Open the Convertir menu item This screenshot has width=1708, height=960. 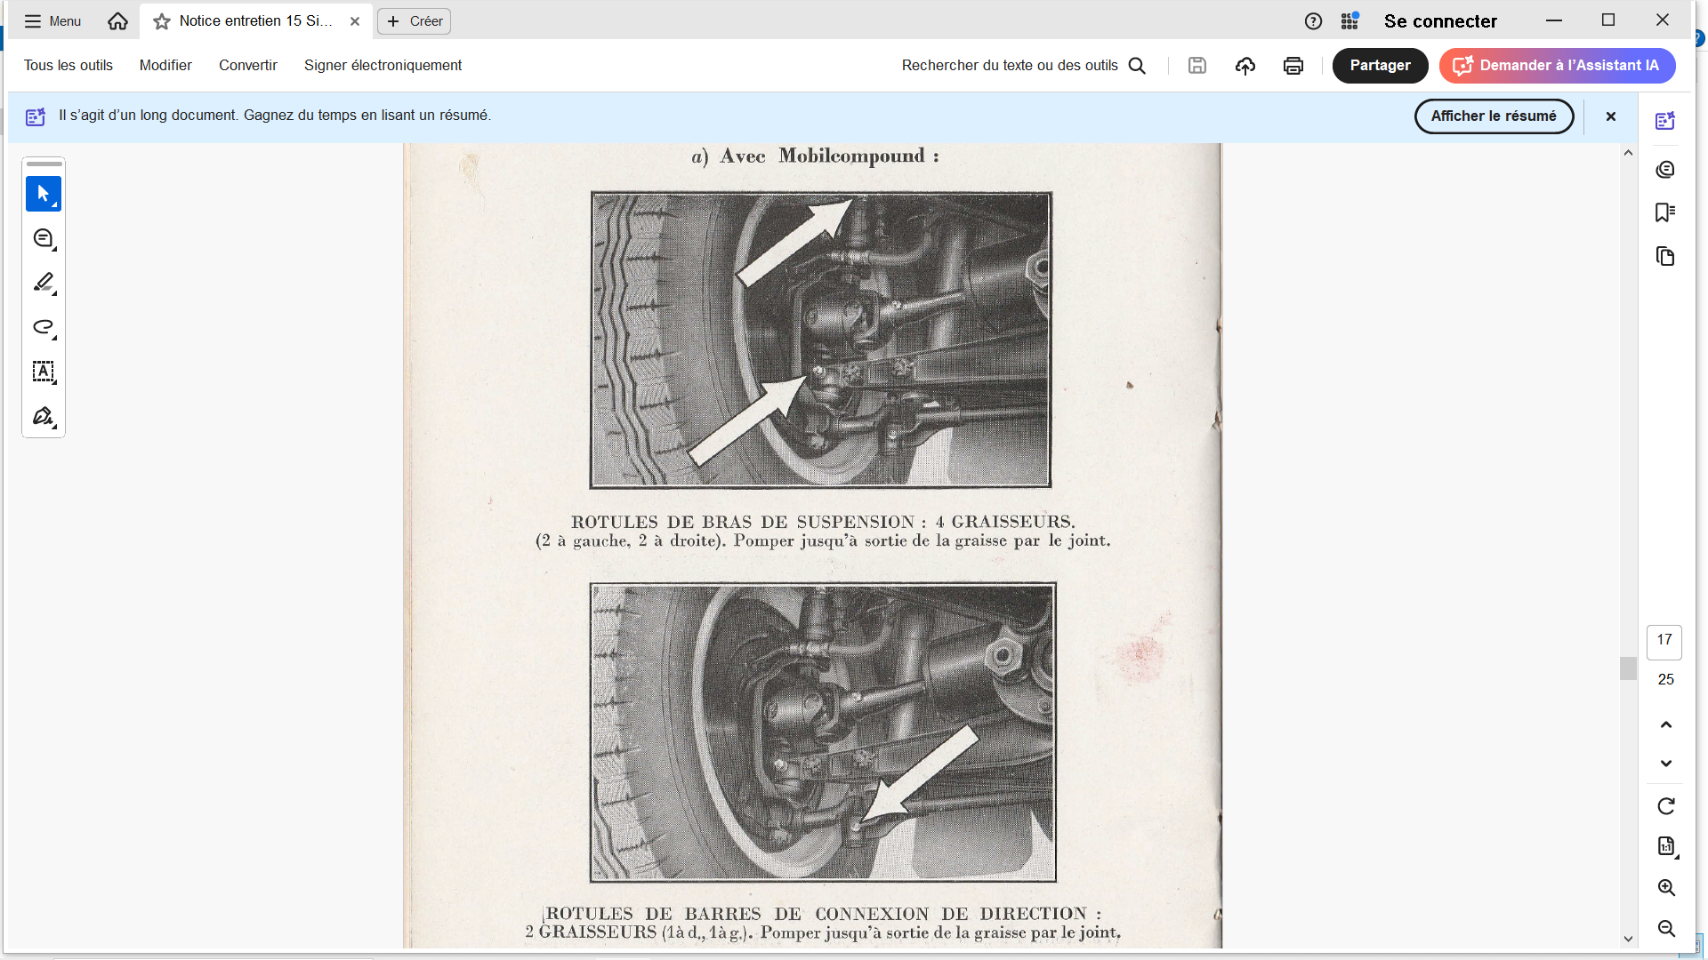click(247, 66)
